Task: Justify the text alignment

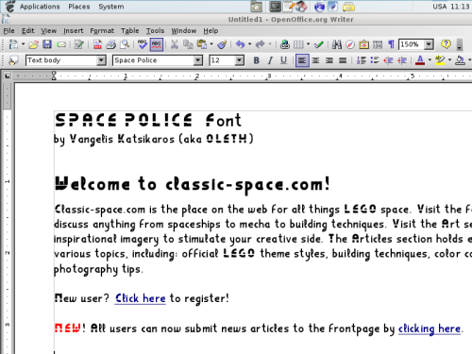Action: [343, 60]
